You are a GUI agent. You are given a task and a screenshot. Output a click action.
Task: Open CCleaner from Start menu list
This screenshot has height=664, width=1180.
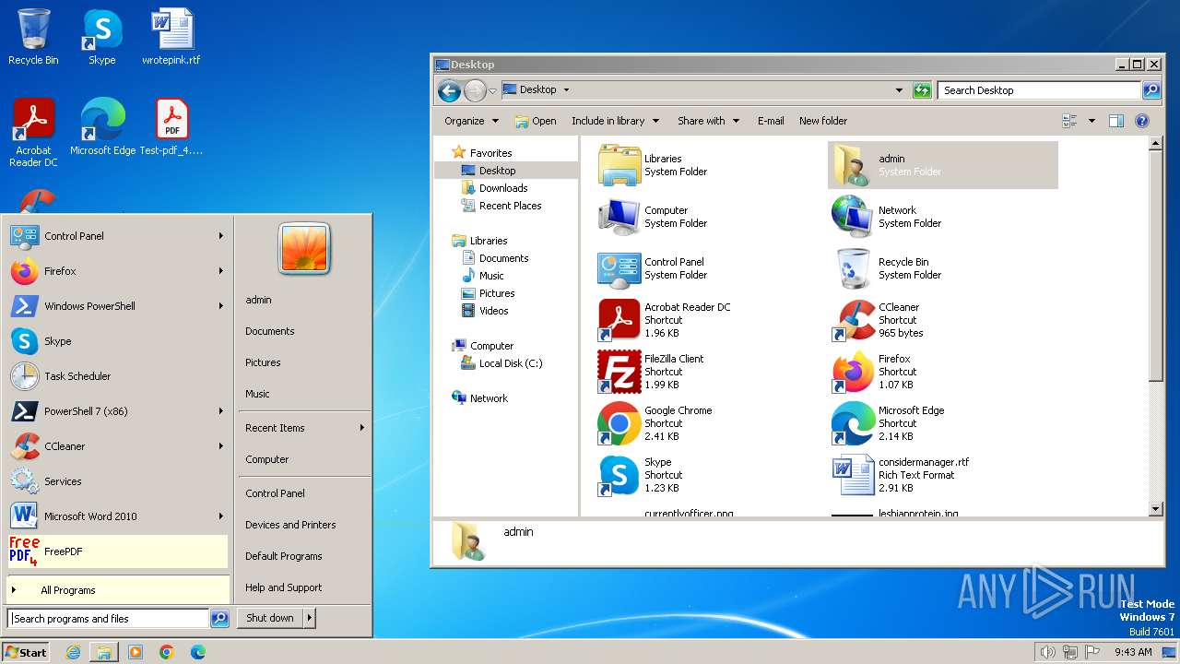point(118,446)
